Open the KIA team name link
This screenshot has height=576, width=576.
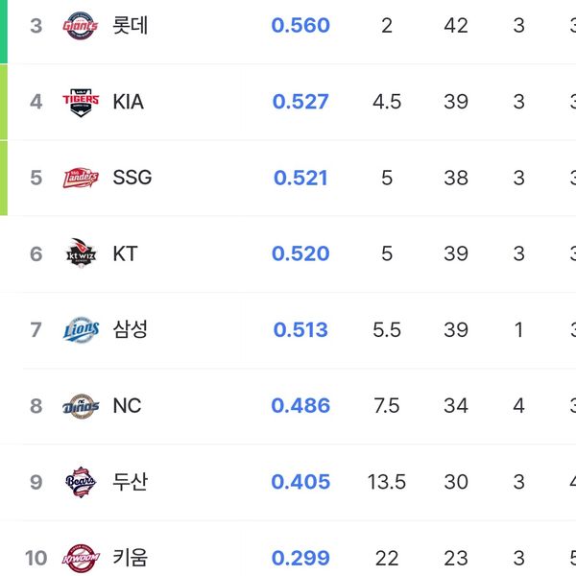pyautogui.click(x=128, y=102)
